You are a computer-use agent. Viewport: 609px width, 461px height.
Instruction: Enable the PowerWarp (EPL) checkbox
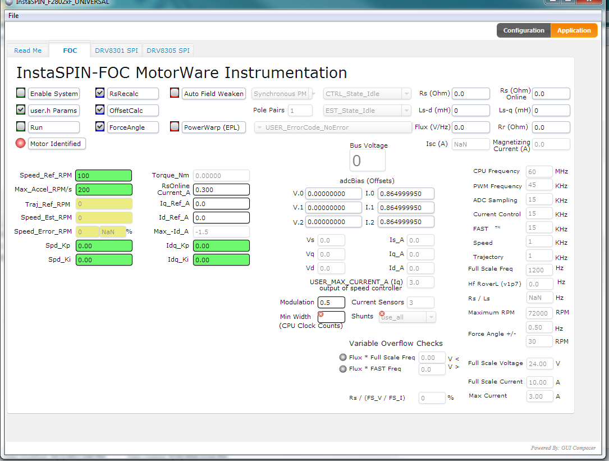pos(175,126)
